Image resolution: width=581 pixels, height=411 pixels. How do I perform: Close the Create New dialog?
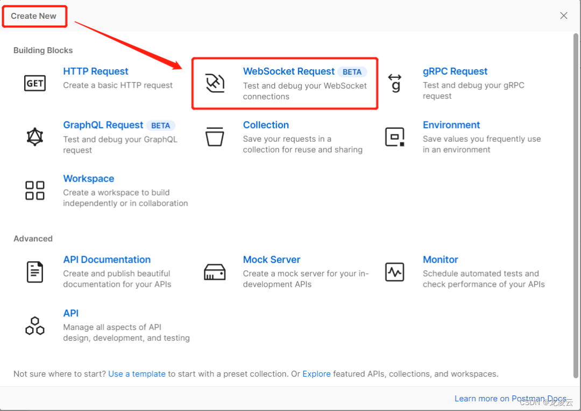(x=563, y=16)
